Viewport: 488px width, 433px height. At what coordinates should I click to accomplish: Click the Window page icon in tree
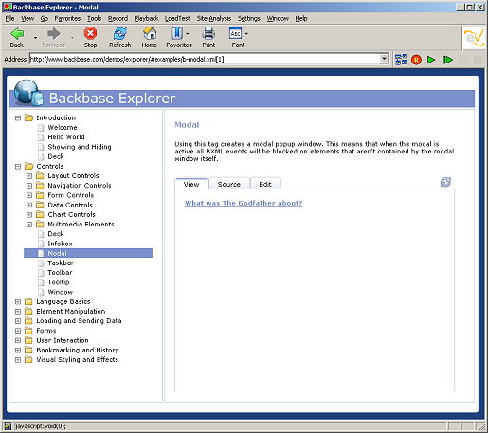coord(41,292)
